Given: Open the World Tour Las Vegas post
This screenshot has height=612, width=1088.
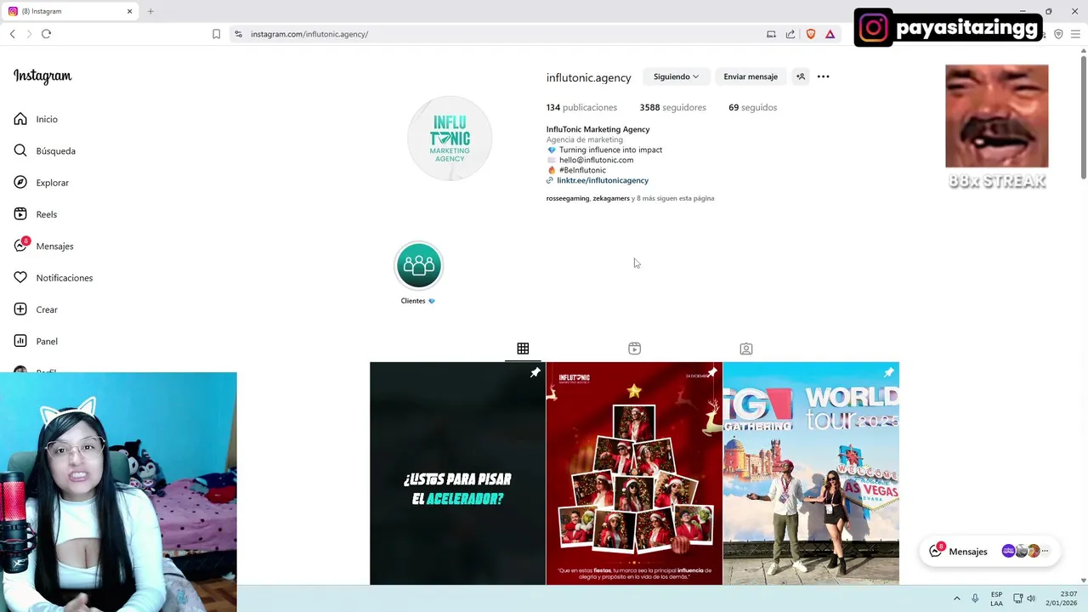Looking at the screenshot, I should (x=811, y=473).
